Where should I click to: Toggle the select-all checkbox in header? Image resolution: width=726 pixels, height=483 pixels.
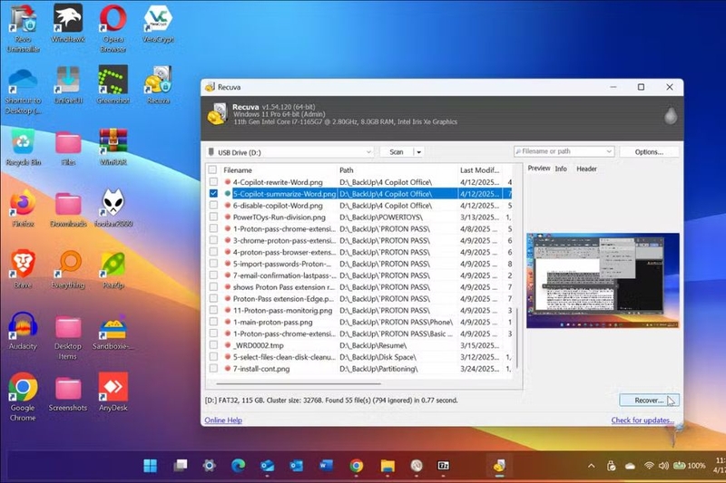point(212,169)
